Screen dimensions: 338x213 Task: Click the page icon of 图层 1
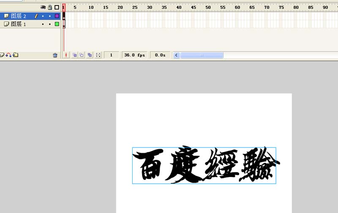6,24
